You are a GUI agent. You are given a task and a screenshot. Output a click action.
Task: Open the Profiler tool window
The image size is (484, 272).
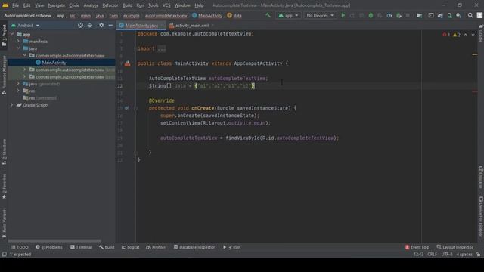tap(156, 247)
